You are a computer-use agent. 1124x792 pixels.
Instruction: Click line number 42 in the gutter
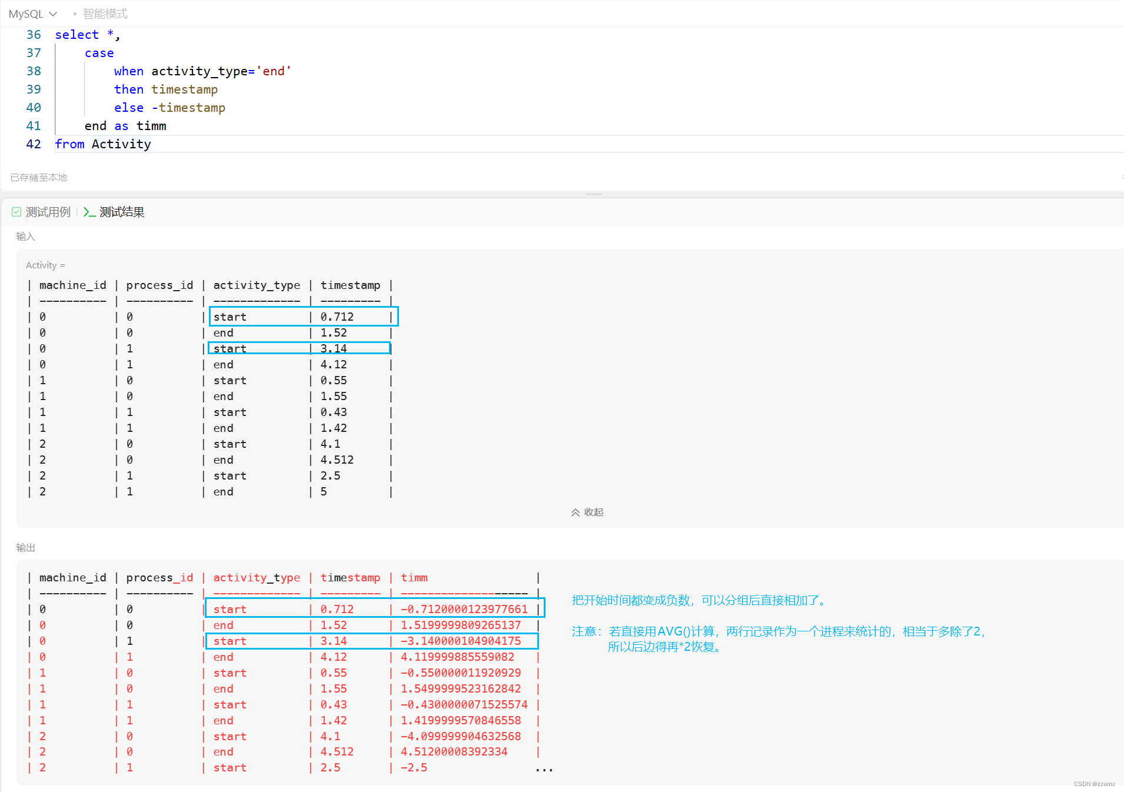point(34,144)
